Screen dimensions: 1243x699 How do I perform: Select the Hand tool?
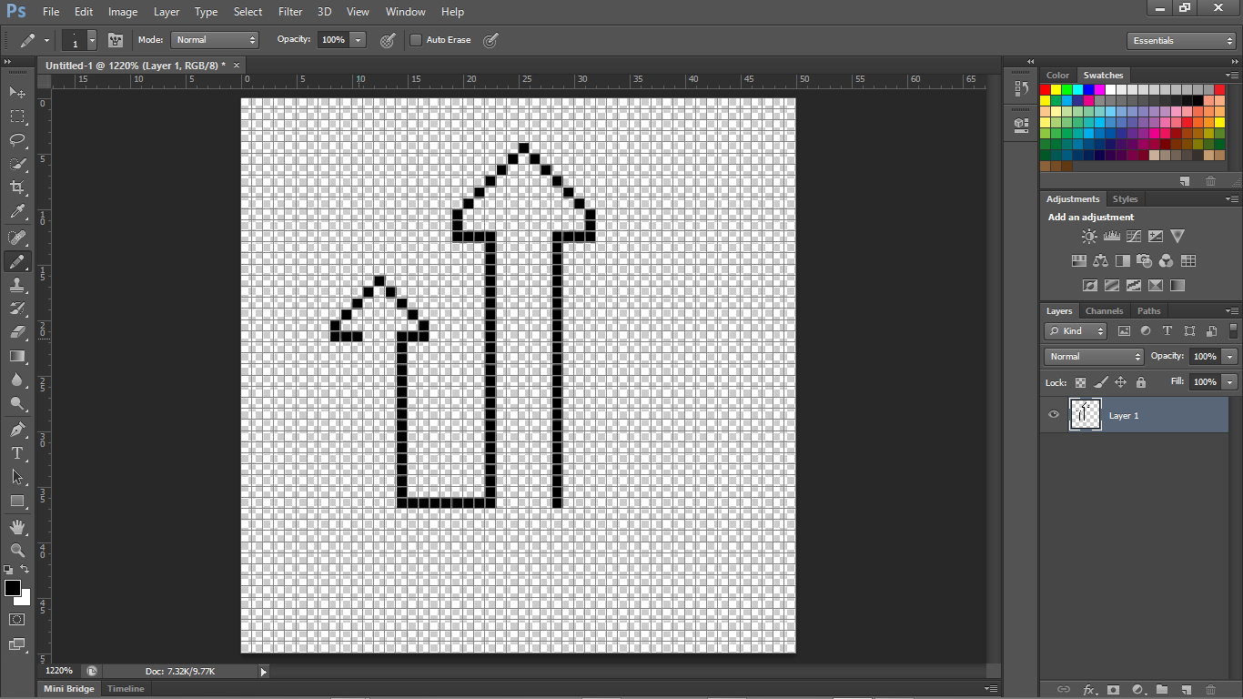[17, 527]
